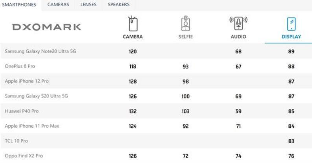Open the TCL 10 Pro entry

pyautogui.click(x=16, y=141)
